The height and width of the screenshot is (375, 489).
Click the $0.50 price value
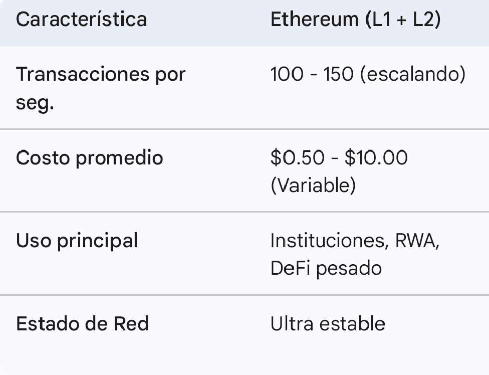tap(297, 158)
